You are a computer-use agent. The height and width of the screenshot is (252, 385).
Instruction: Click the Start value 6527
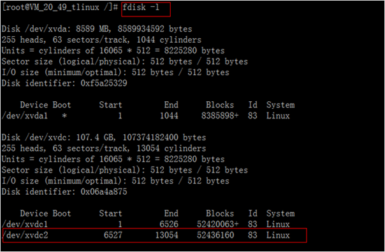pos(113,235)
